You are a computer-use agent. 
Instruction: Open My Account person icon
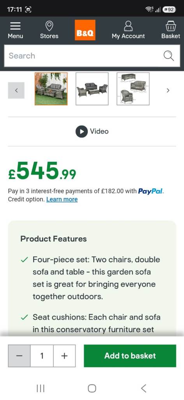(x=128, y=26)
